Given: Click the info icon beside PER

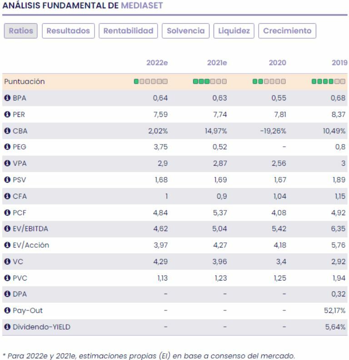Looking at the screenshot, I should pos(7,115).
